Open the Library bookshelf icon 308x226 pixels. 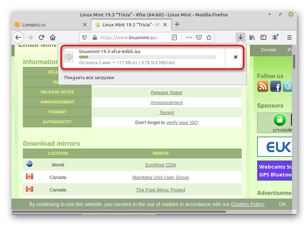(252, 37)
